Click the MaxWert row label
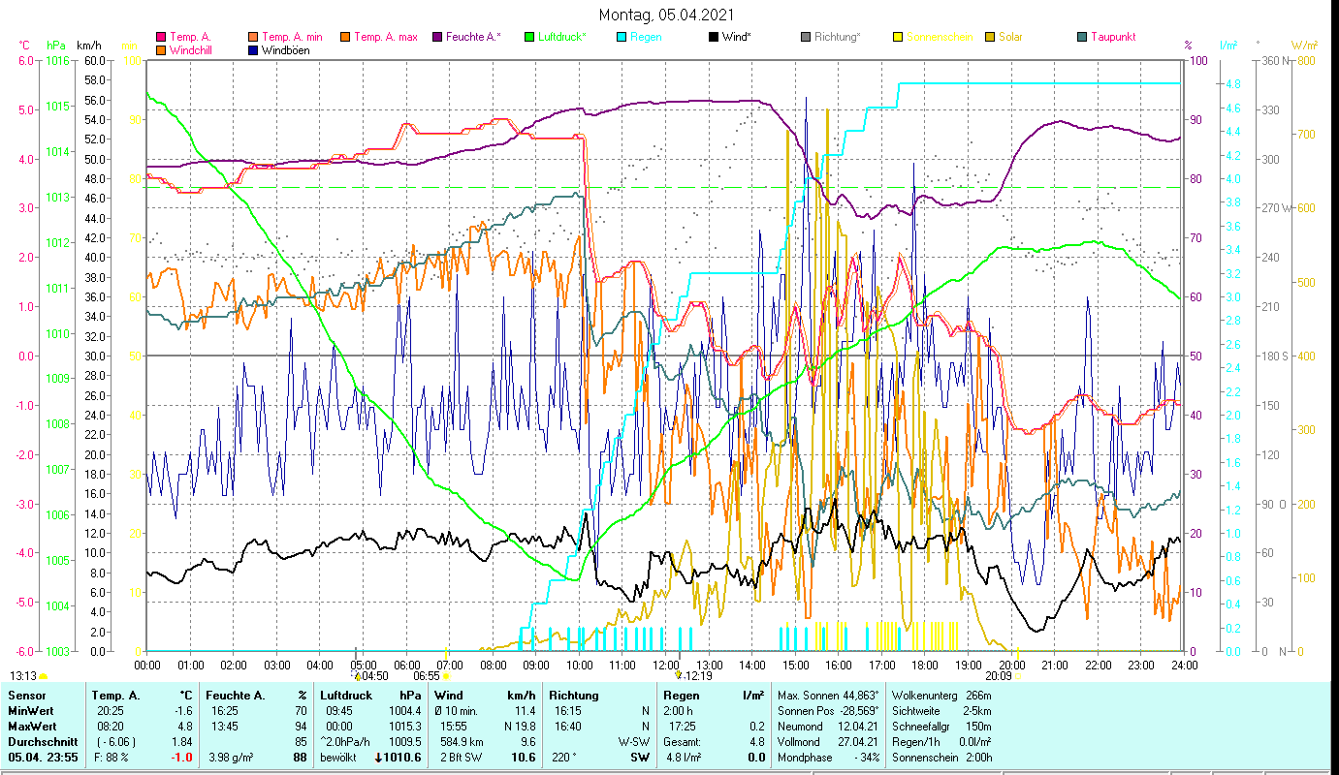Screen dimensions: 1339x775 click(34, 726)
